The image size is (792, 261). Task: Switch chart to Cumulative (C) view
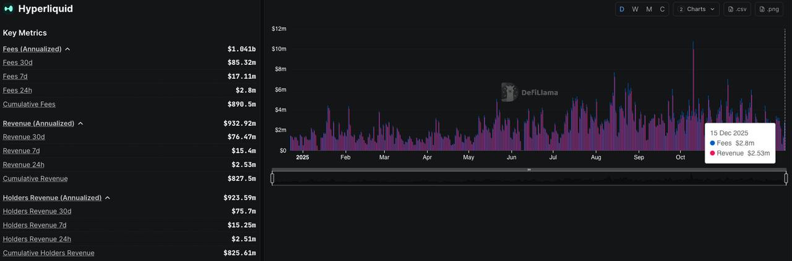pos(662,9)
